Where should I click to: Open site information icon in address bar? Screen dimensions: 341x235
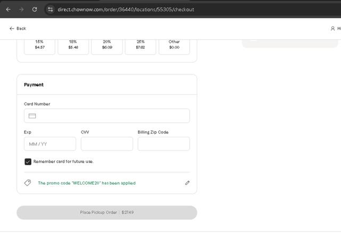tap(51, 10)
